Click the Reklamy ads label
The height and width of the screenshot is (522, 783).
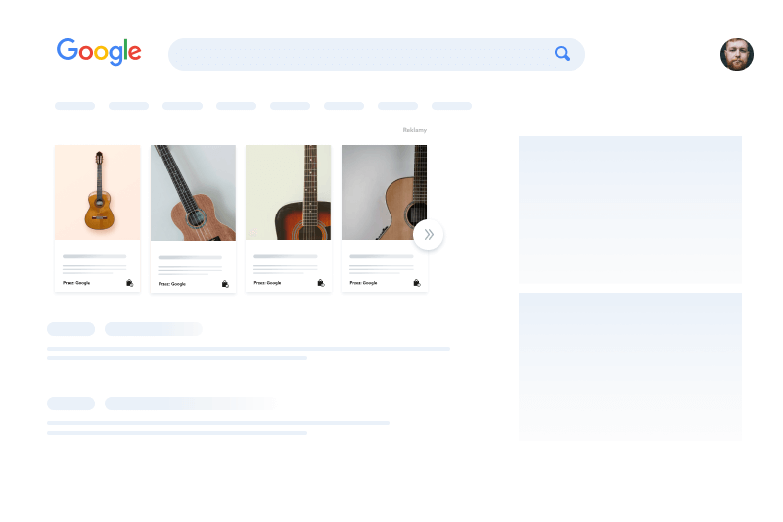(414, 130)
